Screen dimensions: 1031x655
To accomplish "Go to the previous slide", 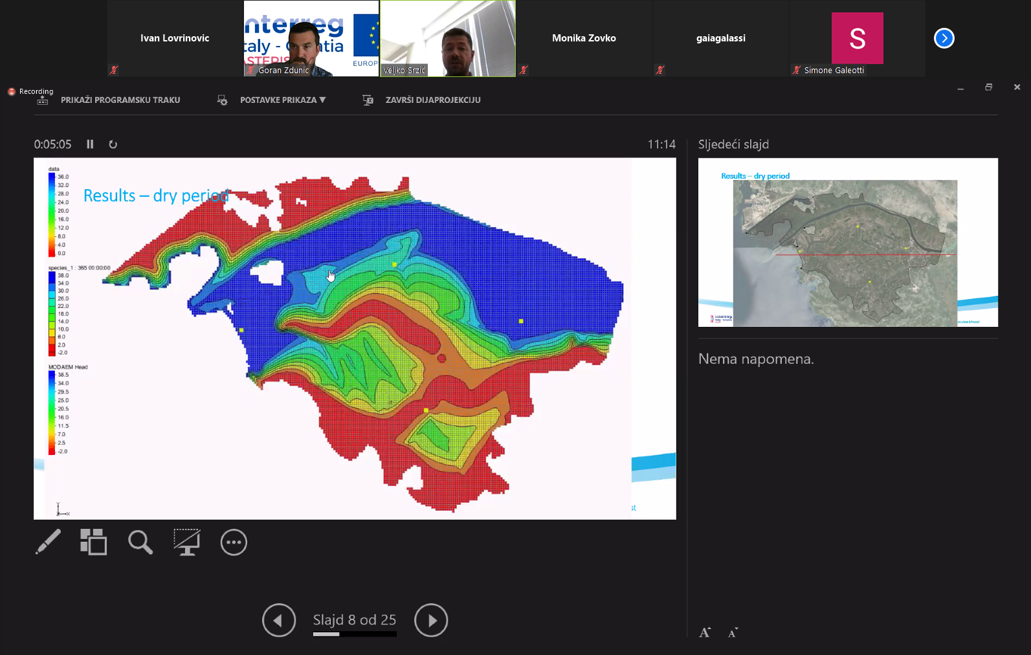I will pyautogui.click(x=279, y=620).
